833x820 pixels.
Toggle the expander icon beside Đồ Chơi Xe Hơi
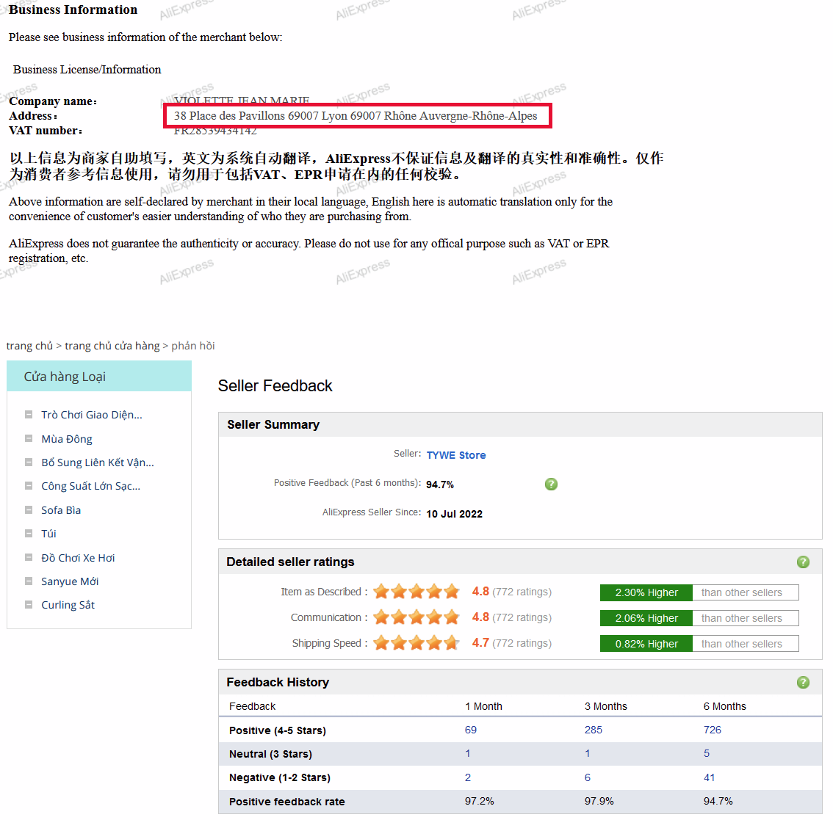tap(29, 557)
